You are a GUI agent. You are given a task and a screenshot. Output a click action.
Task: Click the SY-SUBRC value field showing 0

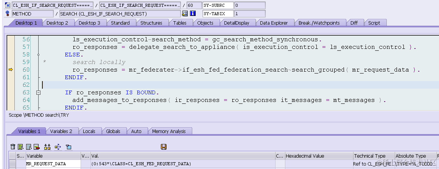(x=249, y=5)
